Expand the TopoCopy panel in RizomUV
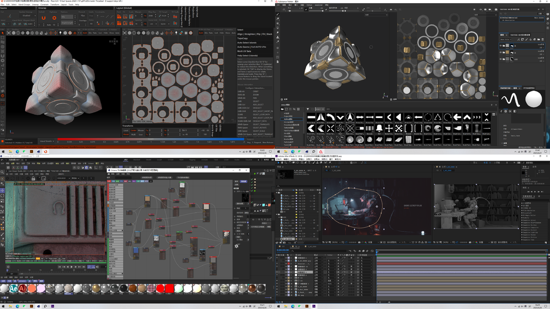Viewport: 550px width, 309px height. pos(242,38)
